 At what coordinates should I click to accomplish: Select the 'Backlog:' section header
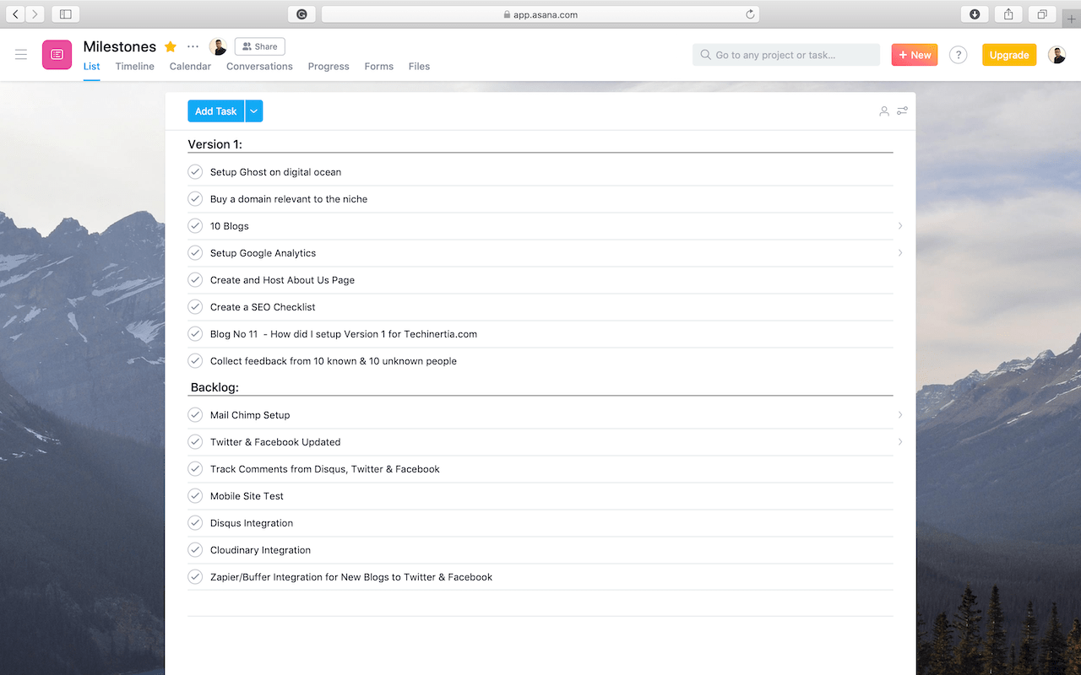[x=215, y=387]
